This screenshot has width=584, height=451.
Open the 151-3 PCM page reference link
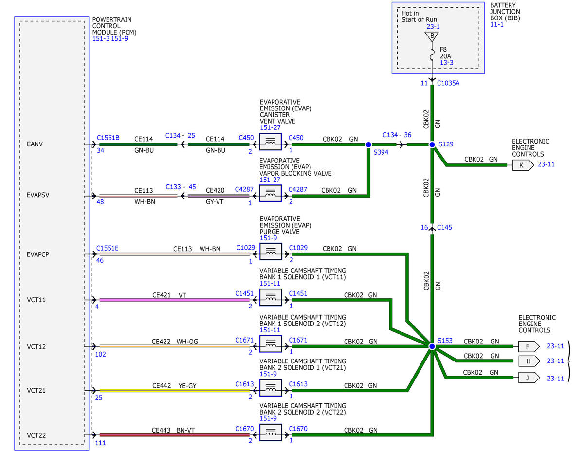click(x=101, y=38)
